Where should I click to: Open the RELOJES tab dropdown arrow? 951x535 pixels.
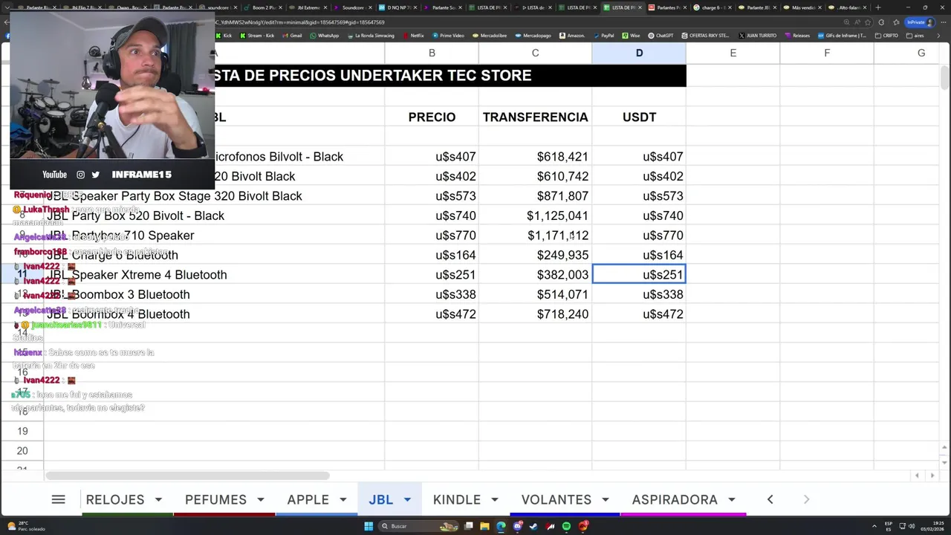pyautogui.click(x=158, y=499)
